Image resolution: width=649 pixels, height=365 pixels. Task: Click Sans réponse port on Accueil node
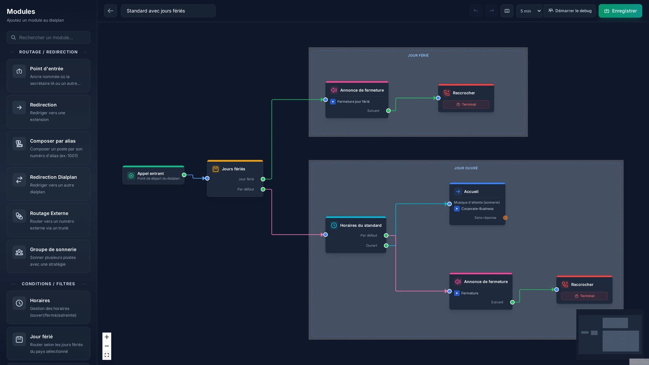[x=505, y=218]
